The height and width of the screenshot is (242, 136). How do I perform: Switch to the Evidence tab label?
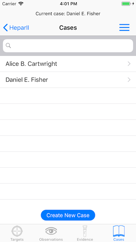pos(85,239)
